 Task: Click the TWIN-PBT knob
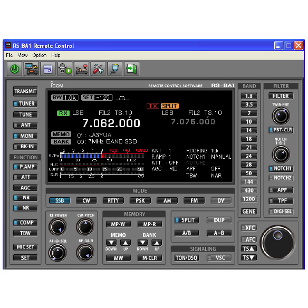coord(281,116)
